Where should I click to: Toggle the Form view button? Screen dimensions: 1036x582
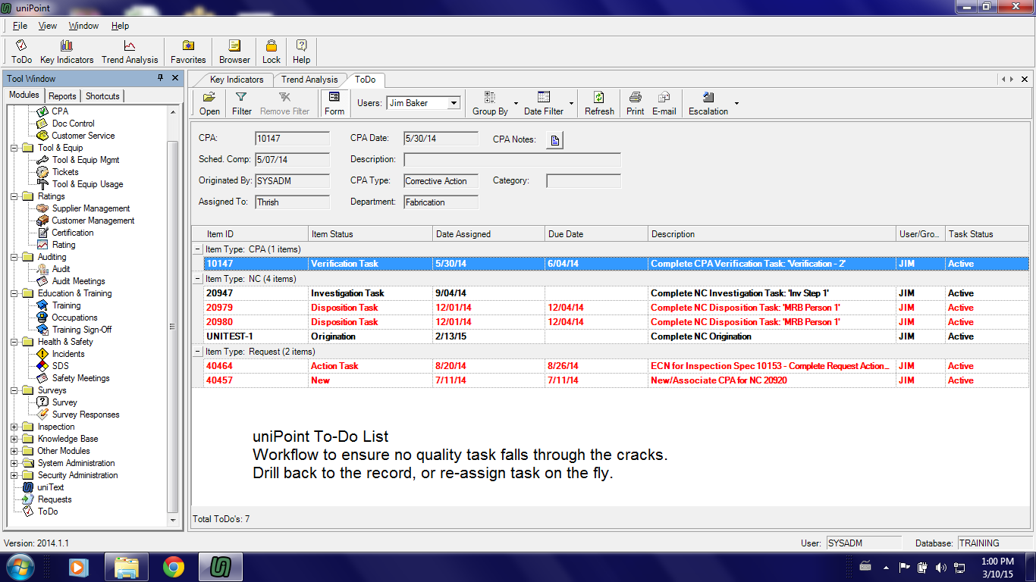point(334,103)
